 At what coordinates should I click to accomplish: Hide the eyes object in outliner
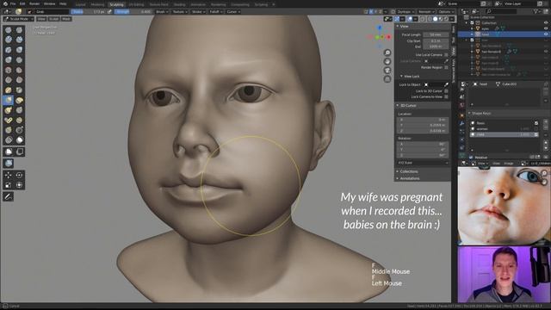pyautogui.click(x=546, y=28)
